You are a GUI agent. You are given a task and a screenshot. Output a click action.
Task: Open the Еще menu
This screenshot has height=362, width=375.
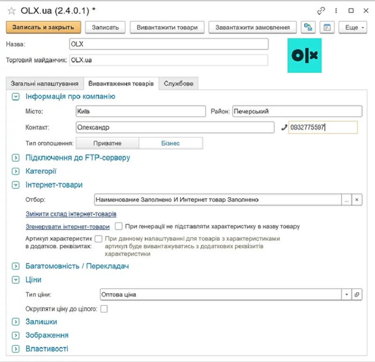(x=353, y=28)
